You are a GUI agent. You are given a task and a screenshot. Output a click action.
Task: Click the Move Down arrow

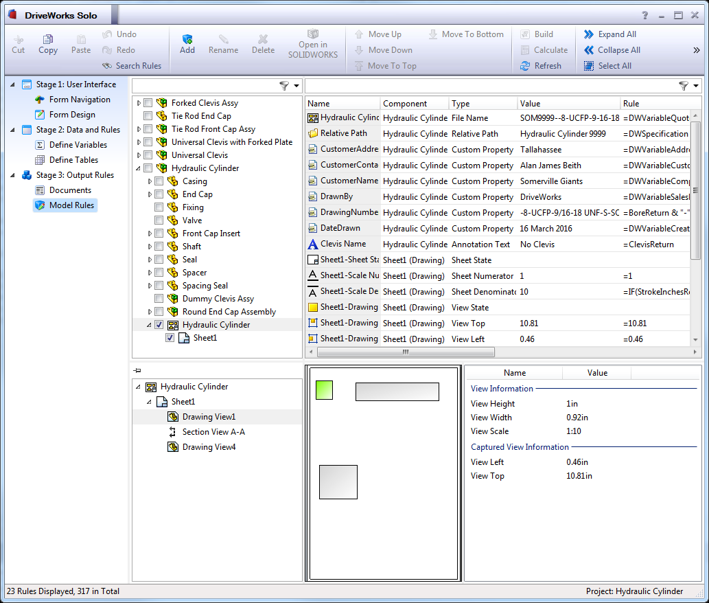tap(359, 50)
